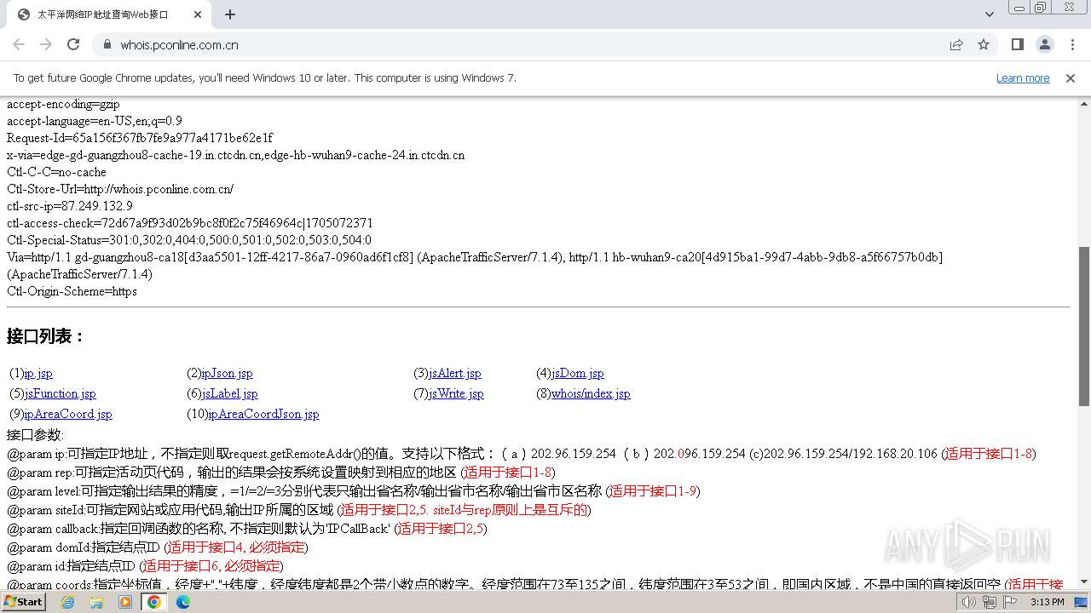Click the scrollbar up arrow

[x=1083, y=103]
